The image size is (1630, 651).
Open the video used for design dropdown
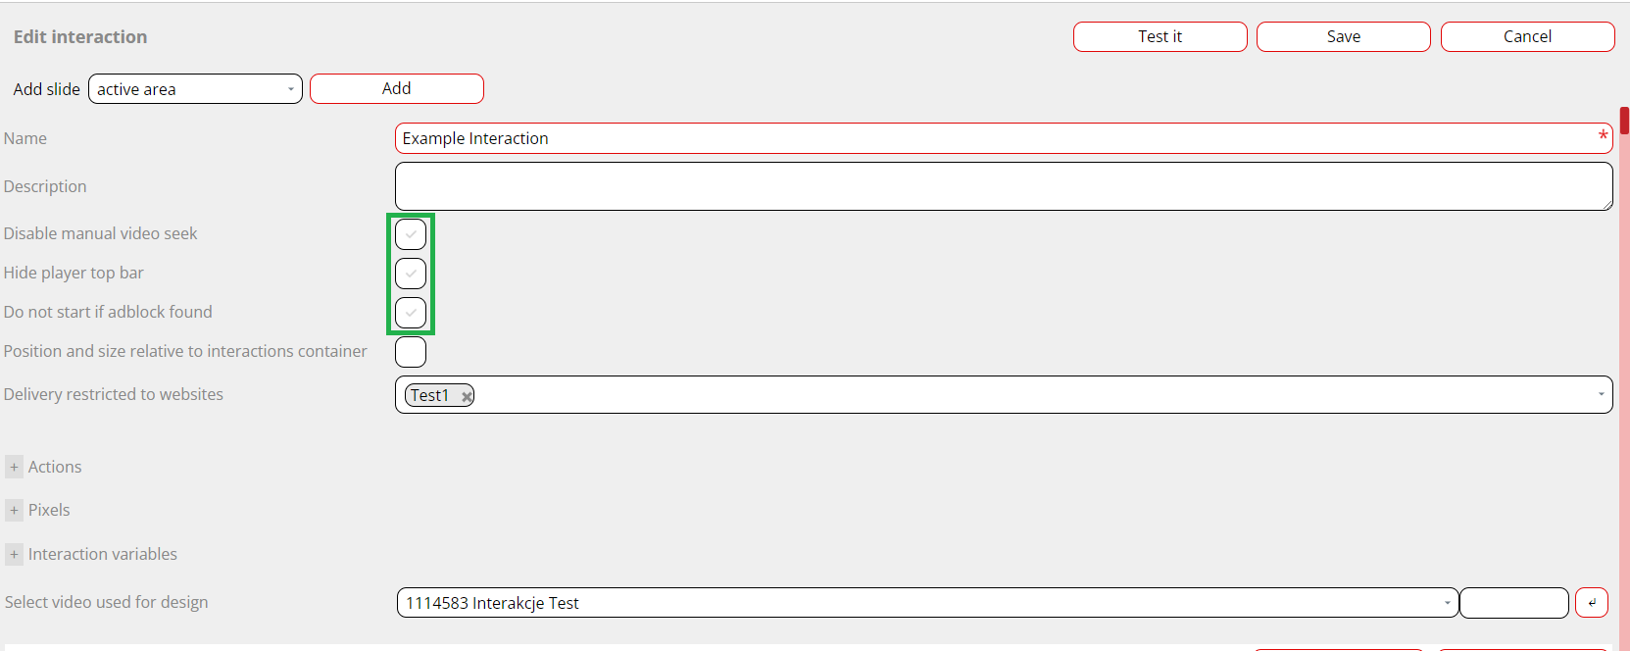pos(927,603)
